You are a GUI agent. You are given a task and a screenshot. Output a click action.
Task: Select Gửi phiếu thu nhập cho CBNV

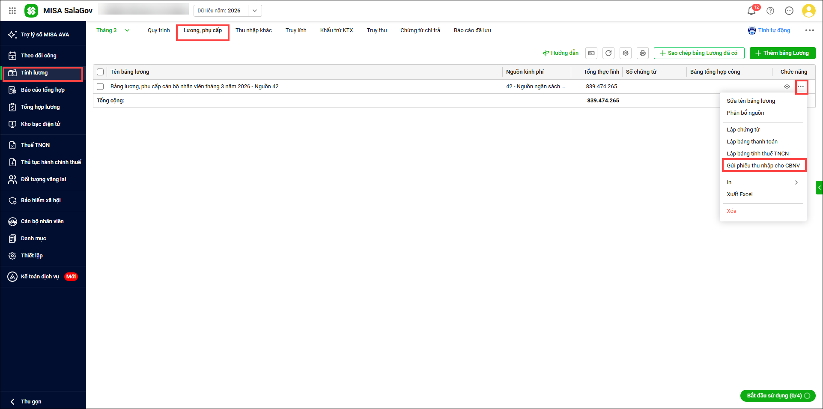pos(763,166)
